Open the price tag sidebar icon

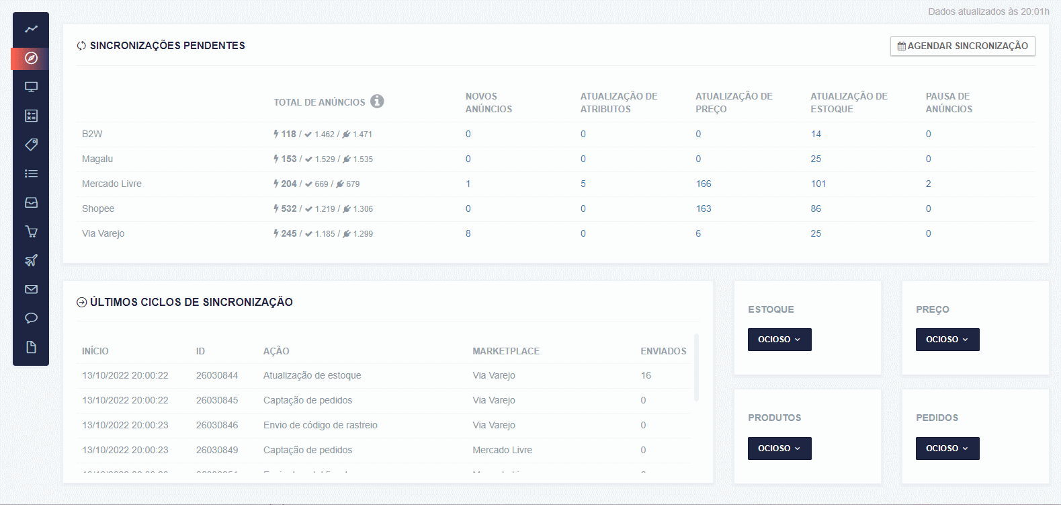pos(31,145)
